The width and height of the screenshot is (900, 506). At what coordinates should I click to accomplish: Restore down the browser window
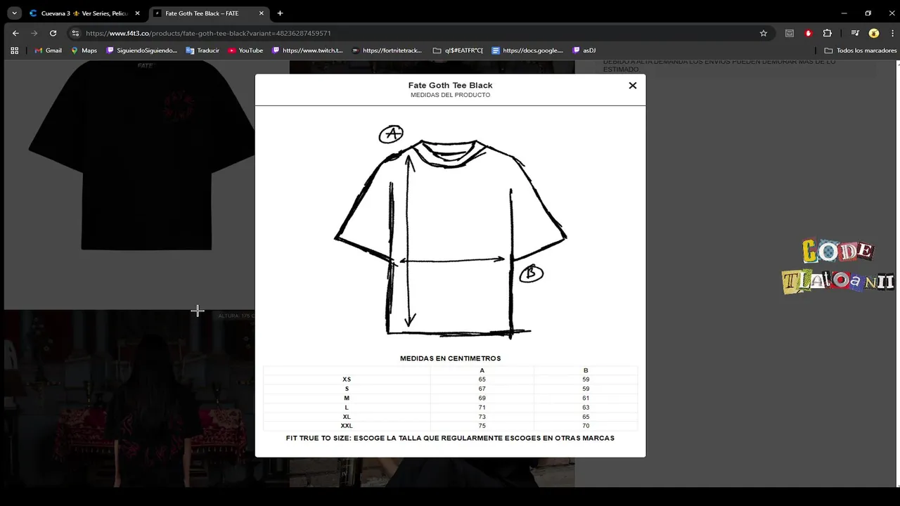(868, 13)
